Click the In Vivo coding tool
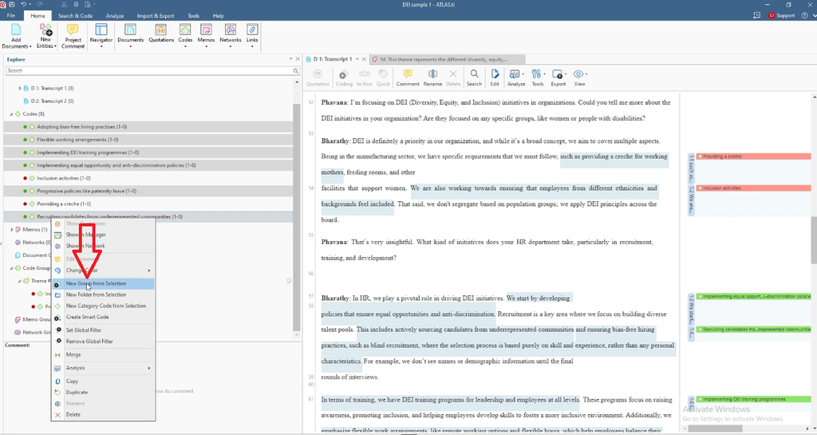This screenshot has height=435, width=817. pos(364,77)
